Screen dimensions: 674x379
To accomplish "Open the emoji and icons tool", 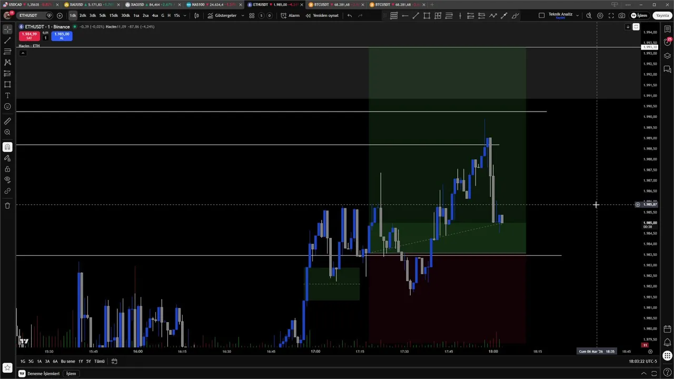I will [7, 106].
